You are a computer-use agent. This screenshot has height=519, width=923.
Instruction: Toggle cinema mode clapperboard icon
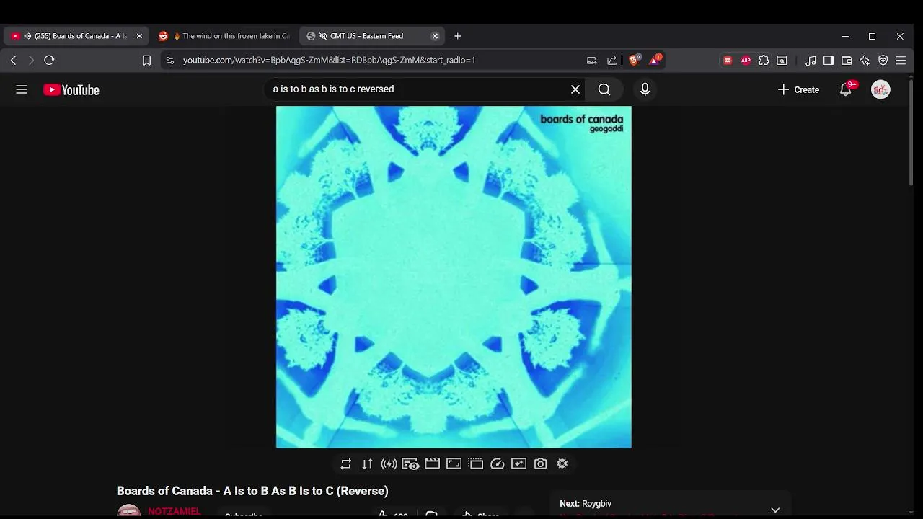[432, 464]
